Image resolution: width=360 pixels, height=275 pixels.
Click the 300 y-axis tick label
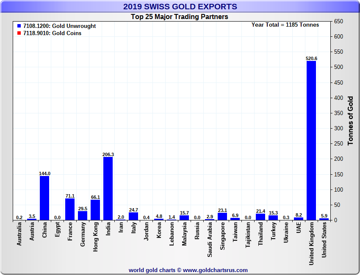338,129
